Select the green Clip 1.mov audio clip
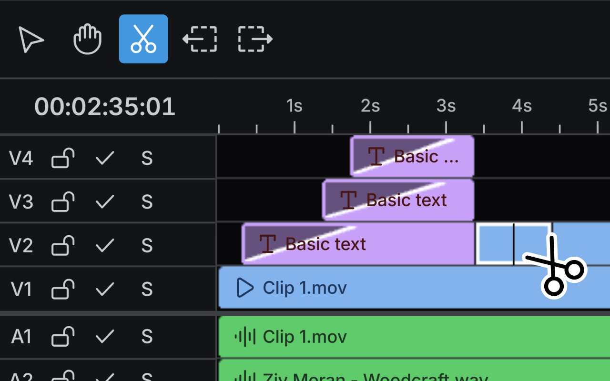This screenshot has height=381, width=610. coord(414,337)
